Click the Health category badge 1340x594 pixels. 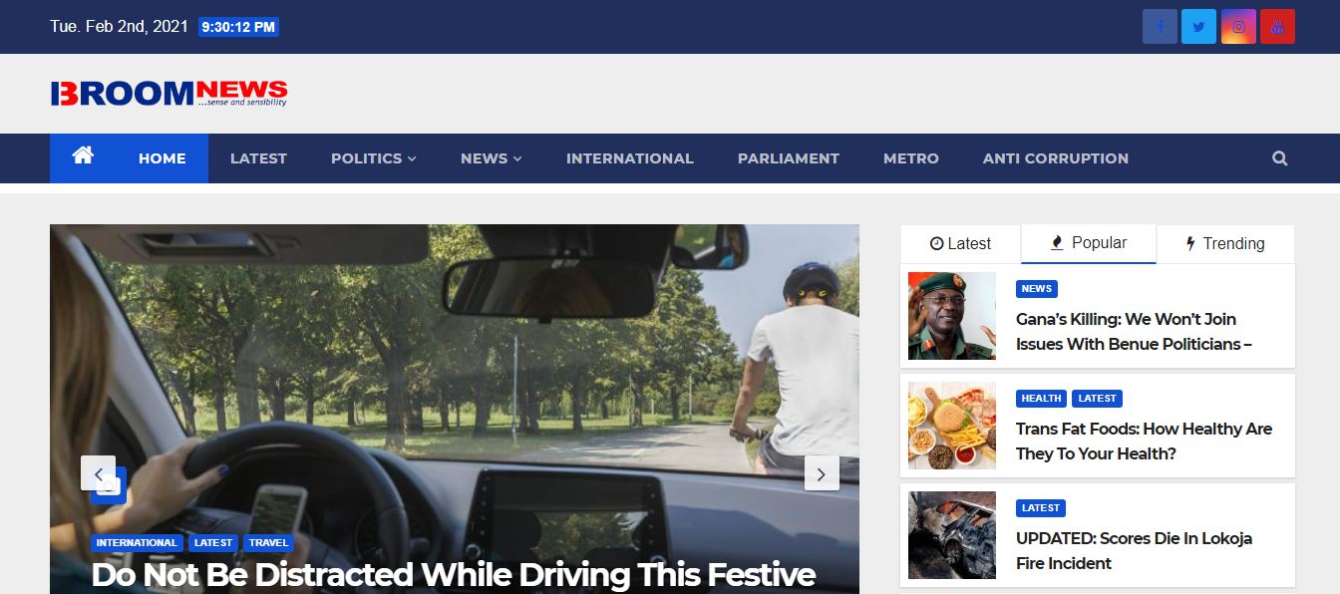pos(1041,399)
